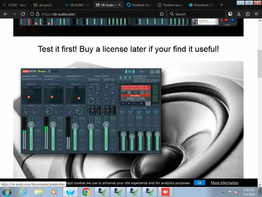The image size is (262, 197).
Task: Open the A3 hardware out dropdown in image
Action: (130, 77)
